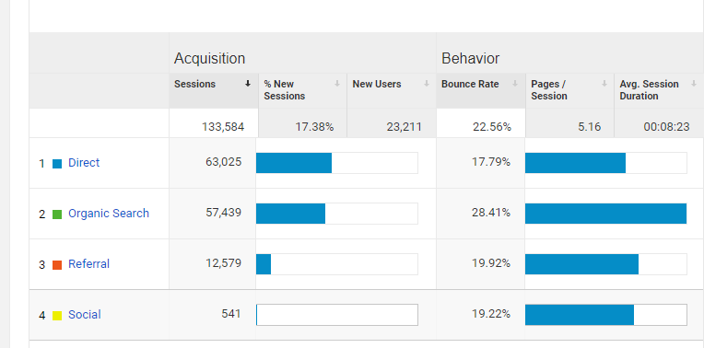This screenshot has height=348, width=704.
Task: Sort by Sessions column arrow icon
Action: click(247, 84)
